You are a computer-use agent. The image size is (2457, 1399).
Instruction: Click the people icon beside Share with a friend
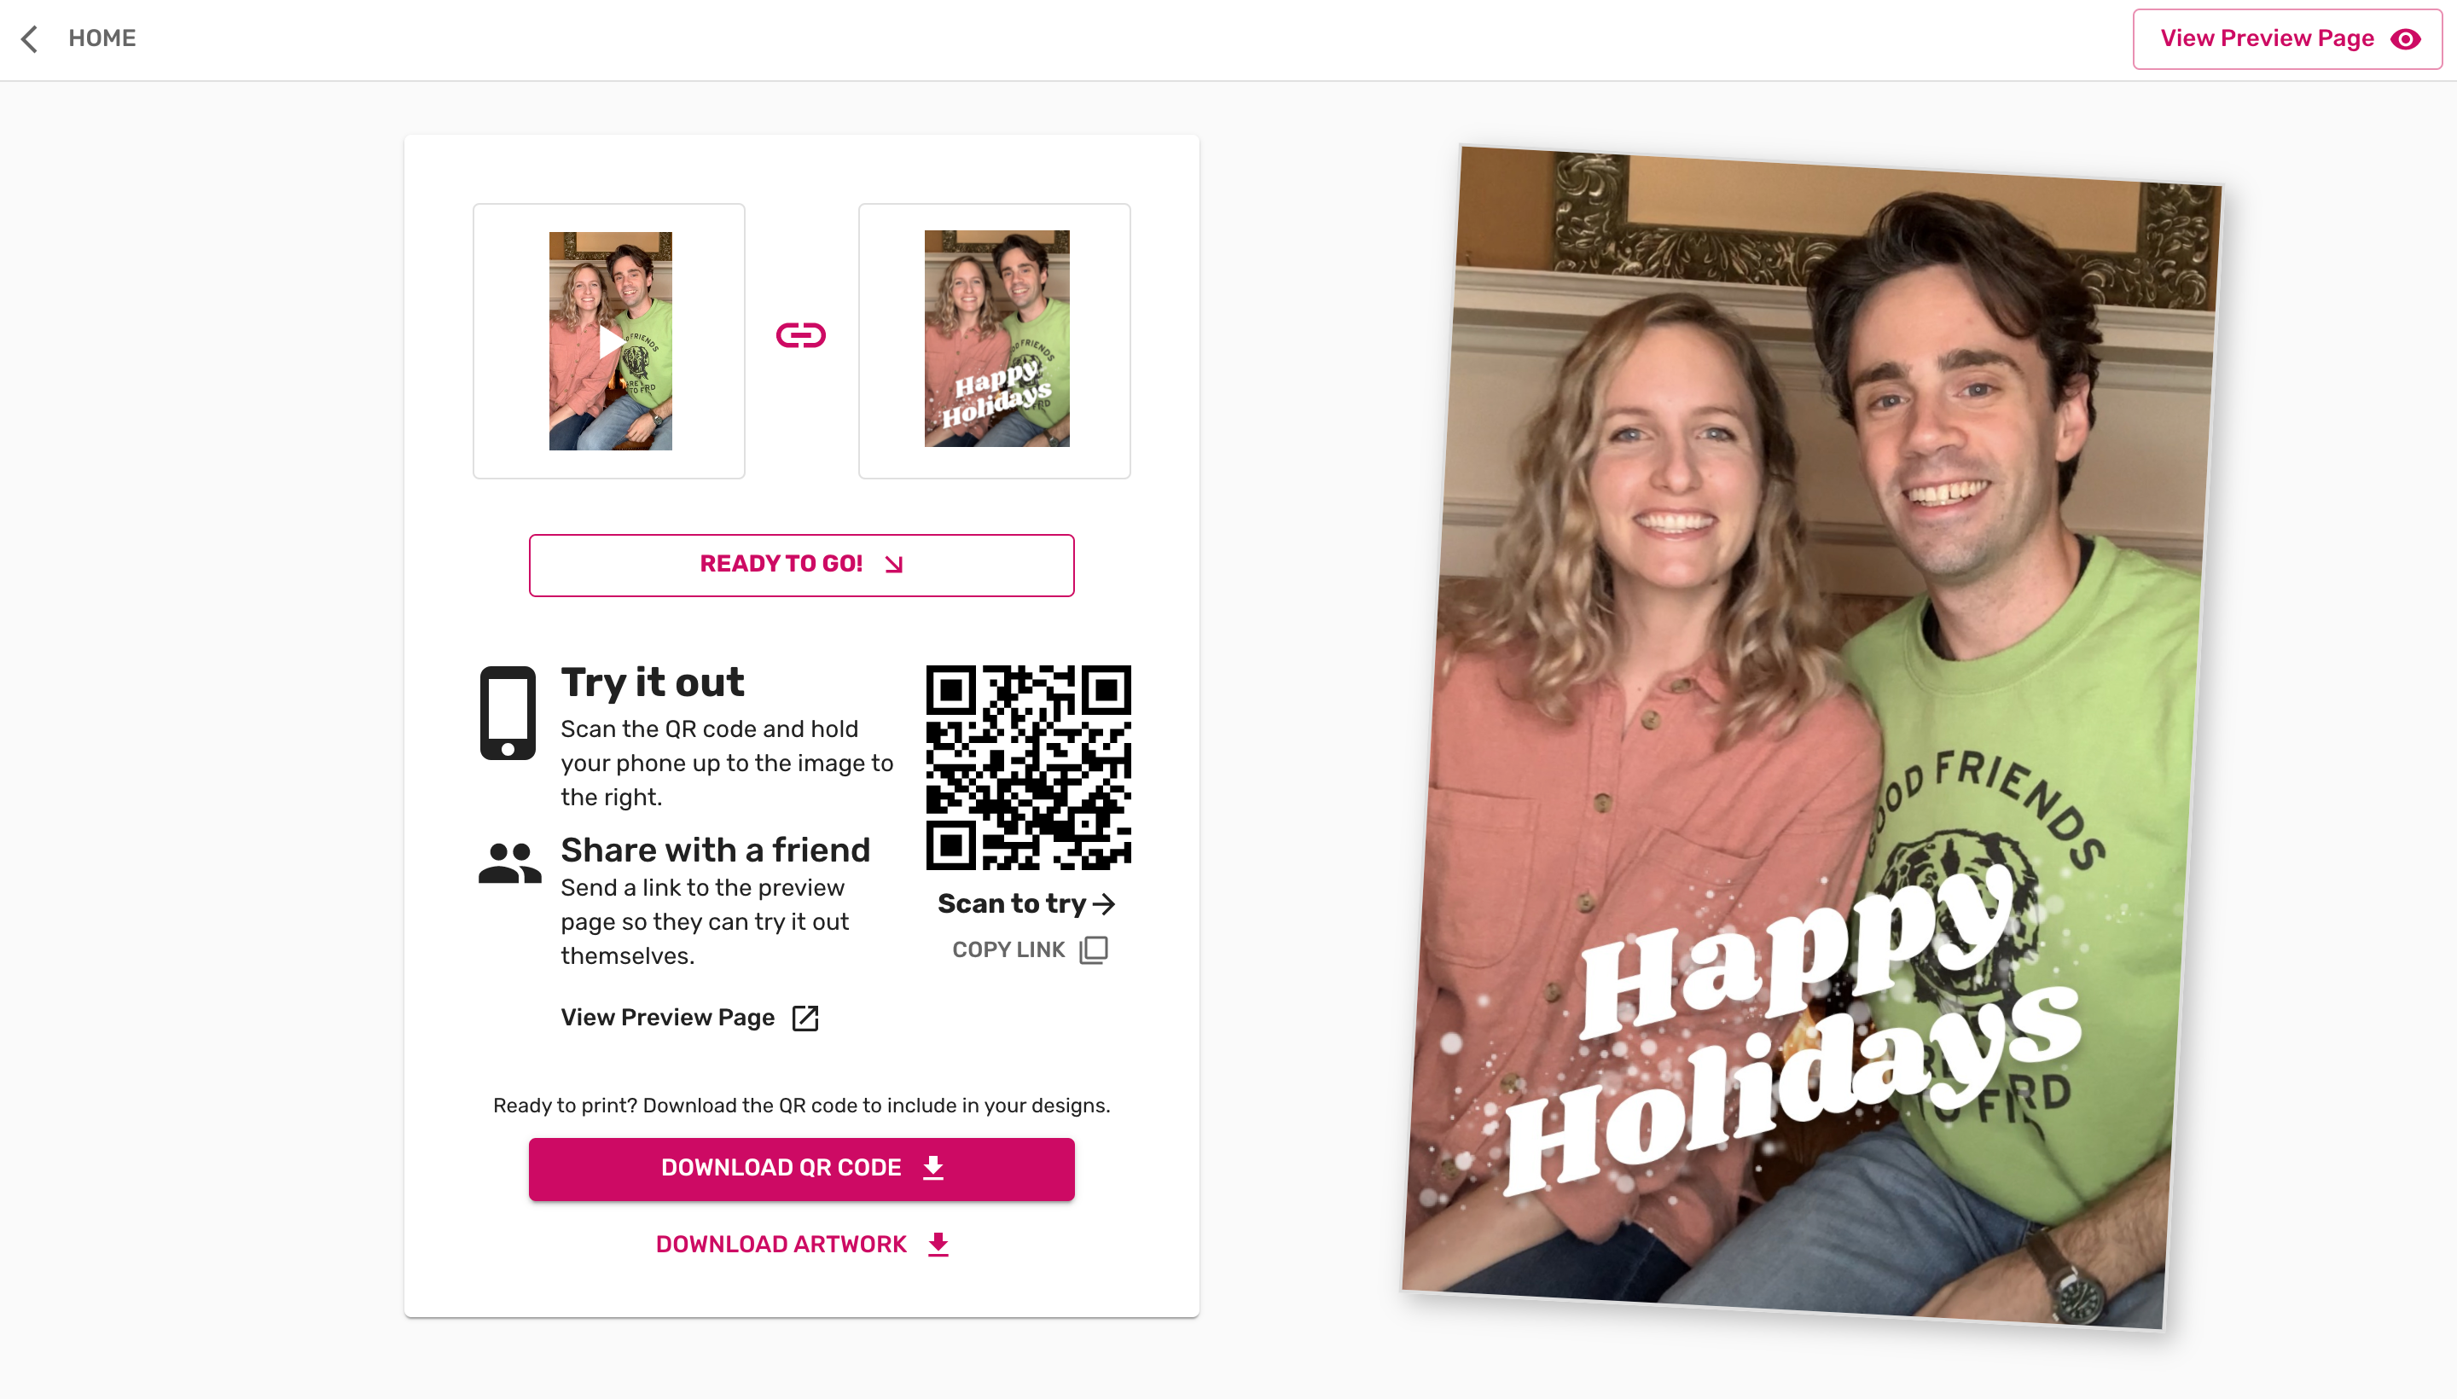tap(509, 862)
